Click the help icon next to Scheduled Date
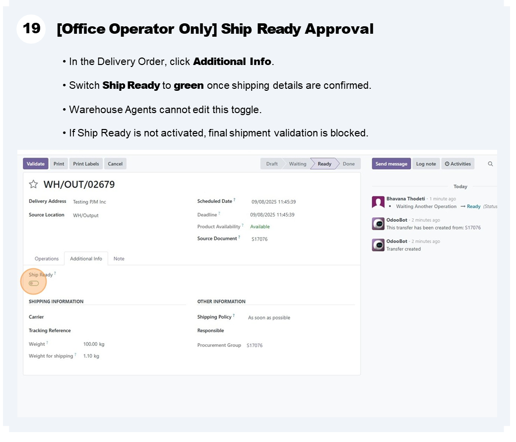Image resolution: width=516 pixels, height=442 pixels. tap(235, 200)
